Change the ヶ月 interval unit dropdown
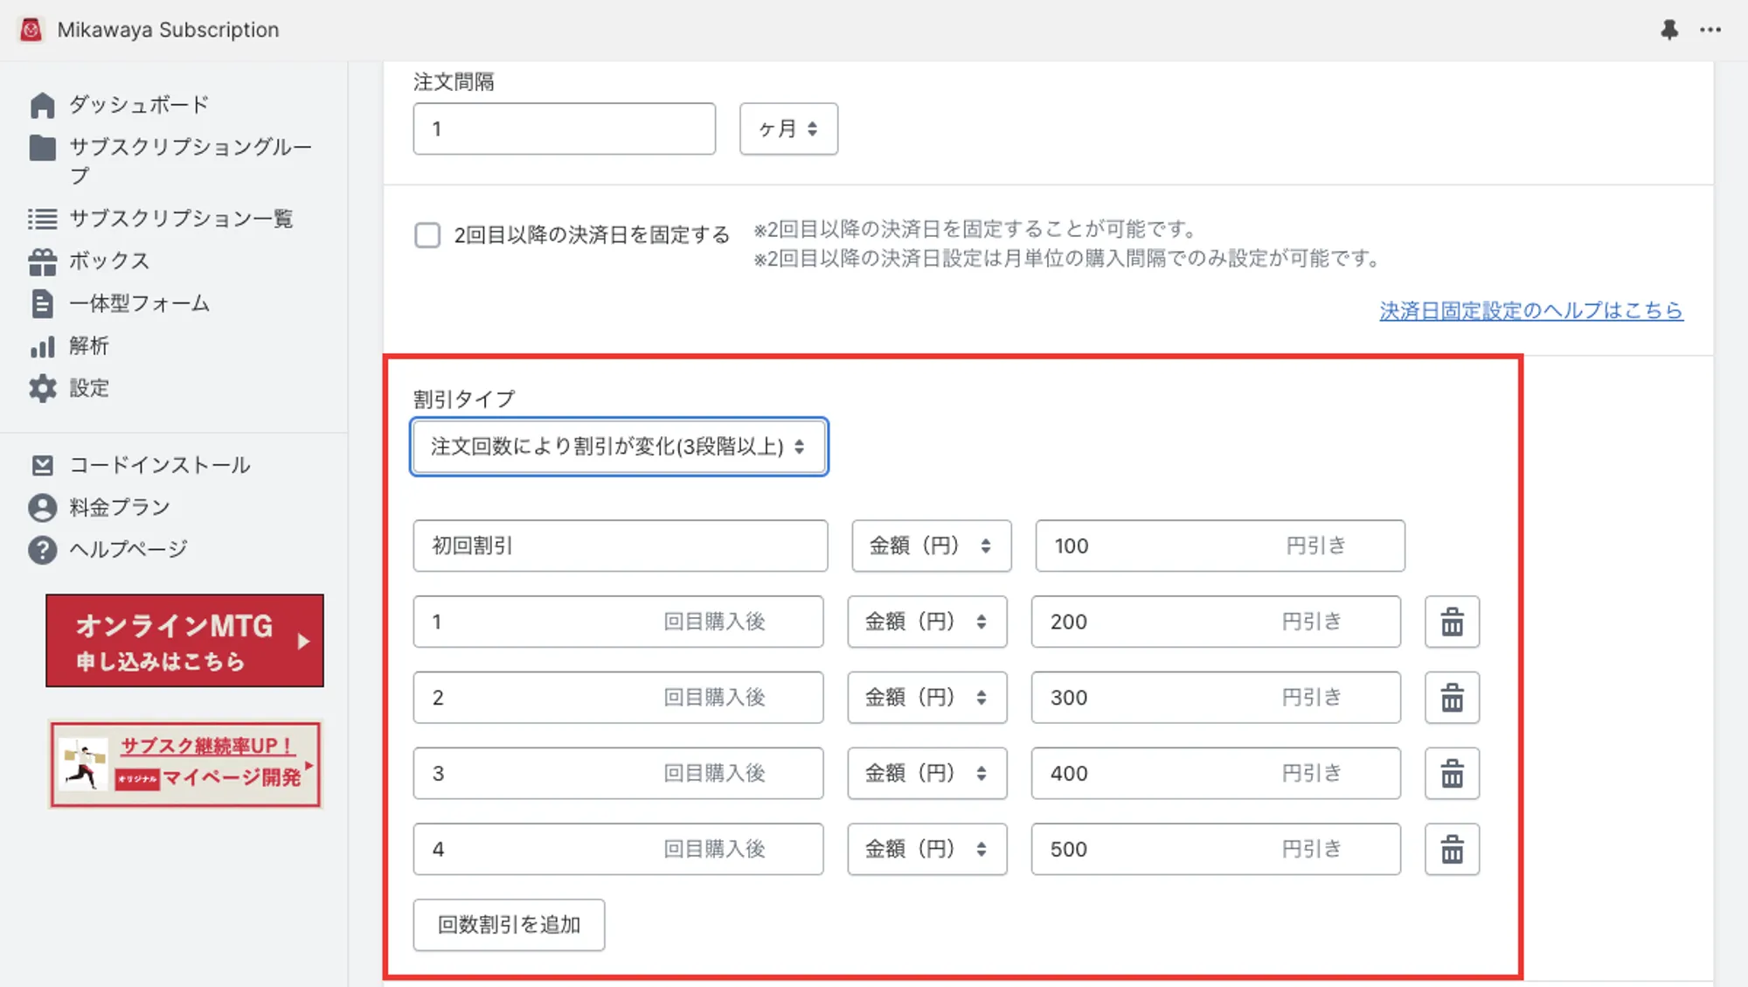This screenshot has width=1748, height=987. tap(788, 129)
